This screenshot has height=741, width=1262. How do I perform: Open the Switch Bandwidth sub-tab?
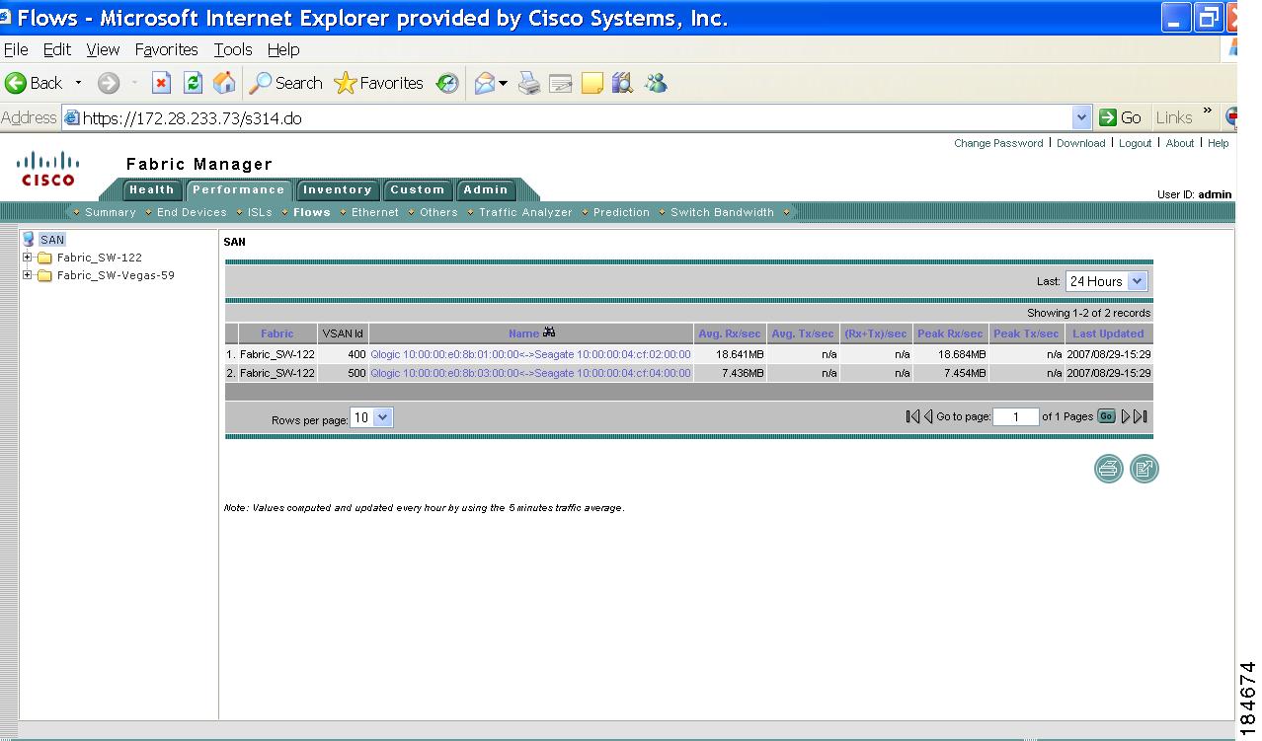tap(722, 212)
